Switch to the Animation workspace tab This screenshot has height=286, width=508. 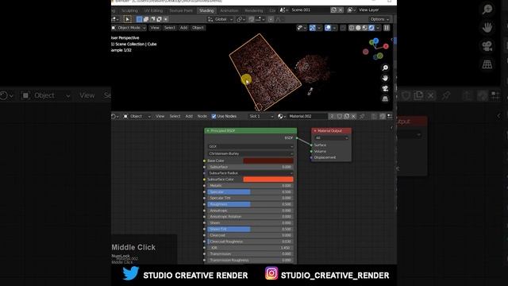[229, 10]
